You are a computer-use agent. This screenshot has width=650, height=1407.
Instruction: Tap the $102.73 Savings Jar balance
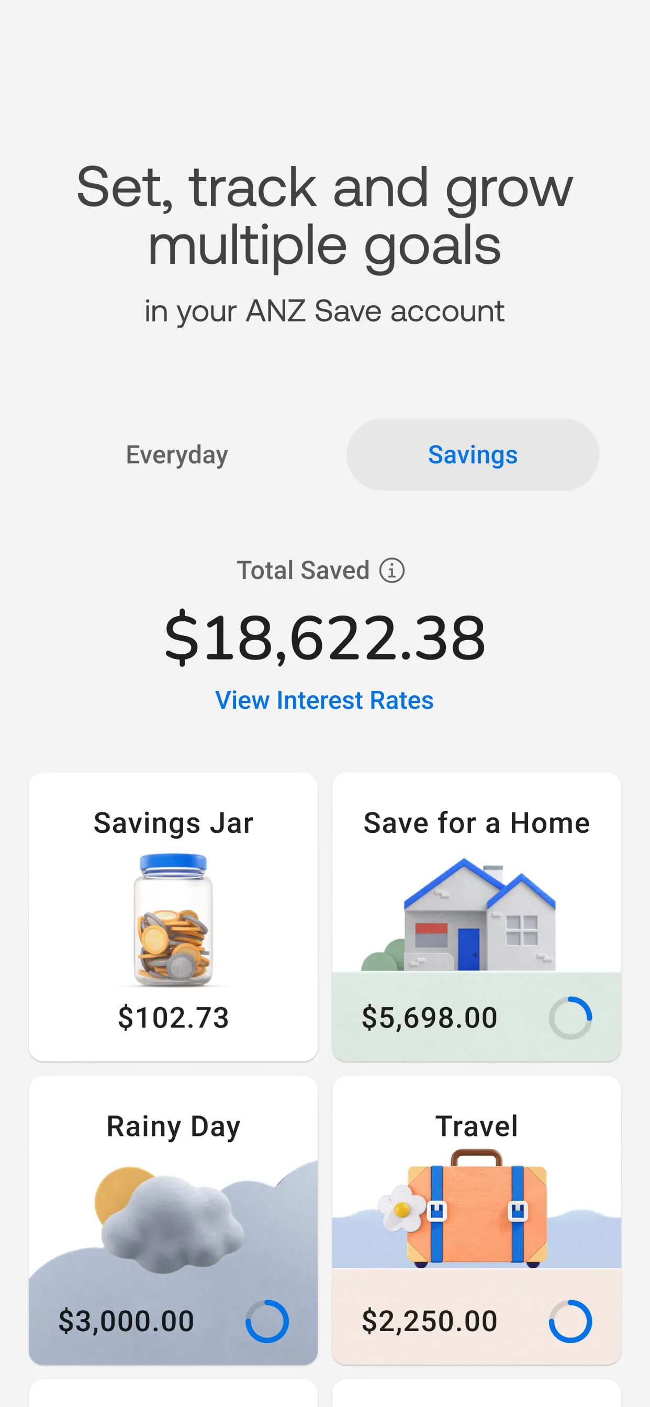[173, 1018]
